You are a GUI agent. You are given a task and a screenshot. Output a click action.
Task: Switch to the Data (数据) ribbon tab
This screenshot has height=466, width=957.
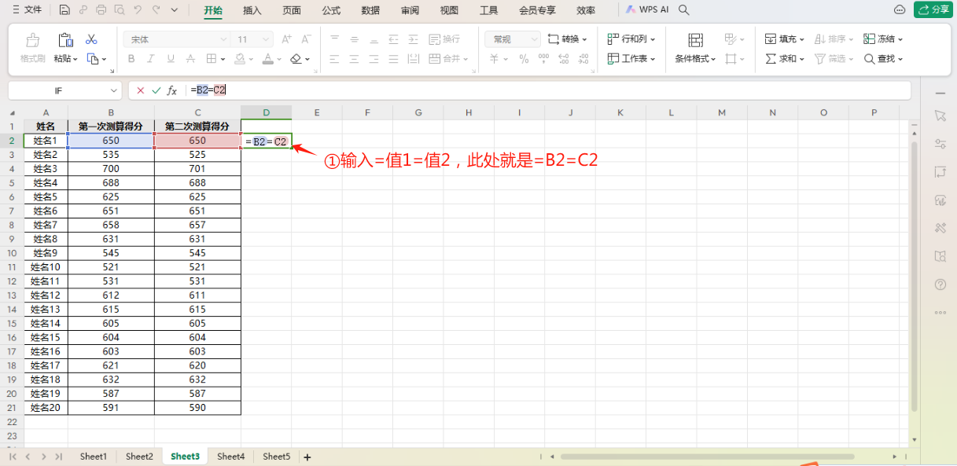(x=370, y=10)
